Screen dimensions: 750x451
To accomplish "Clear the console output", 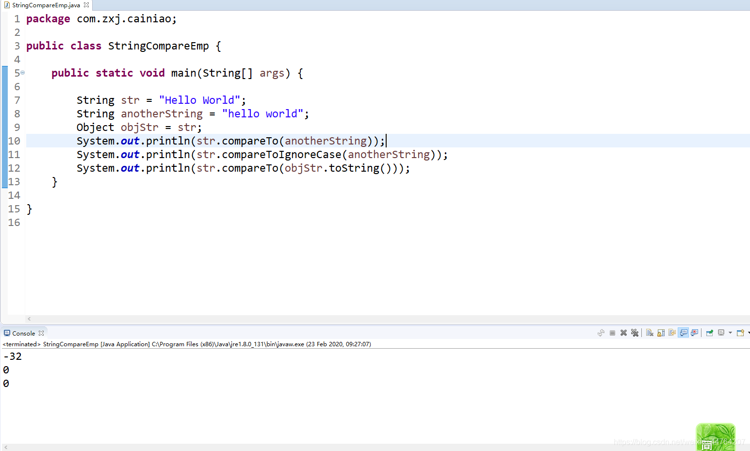I will tap(650, 333).
